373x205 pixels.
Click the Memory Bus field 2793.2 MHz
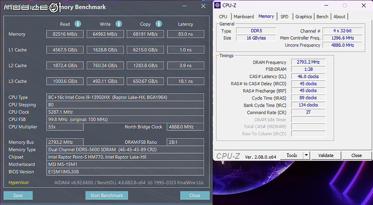pyautogui.click(x=65, y=142)
